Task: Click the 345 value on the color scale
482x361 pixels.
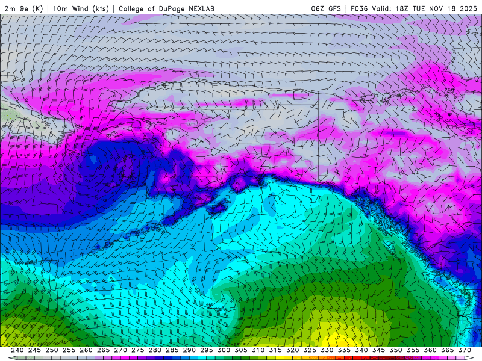Action: (379, 350)
